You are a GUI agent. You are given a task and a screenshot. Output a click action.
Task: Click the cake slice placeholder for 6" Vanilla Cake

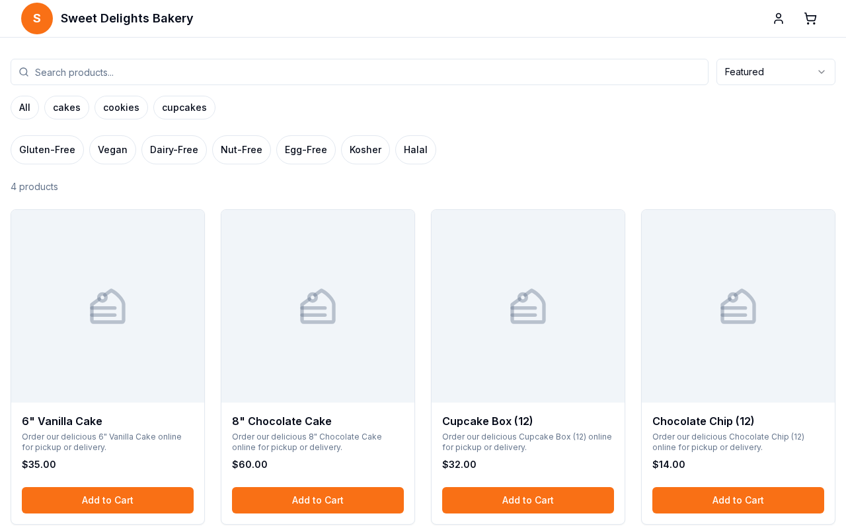pyautogui.click(x=107, y=306)
